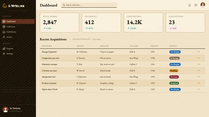Click the Dashboard grid icon in sidebar
The image size is (209, 117).
pyautogui.click(x=4, y=21)
